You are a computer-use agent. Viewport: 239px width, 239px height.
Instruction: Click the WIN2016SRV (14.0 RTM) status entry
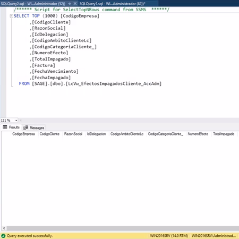pyautogui.click(x=169, y=236)
